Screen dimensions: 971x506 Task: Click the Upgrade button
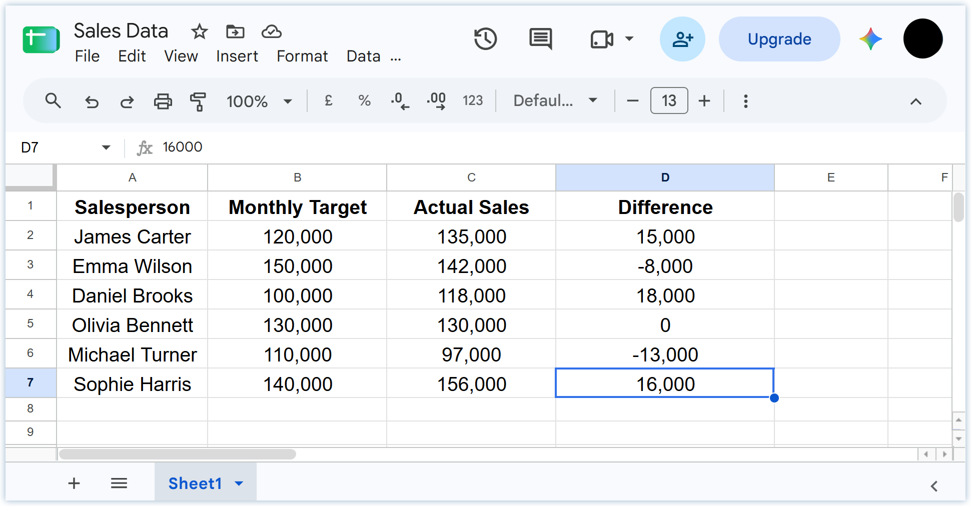pyautogui.click(x=779, y=39)
